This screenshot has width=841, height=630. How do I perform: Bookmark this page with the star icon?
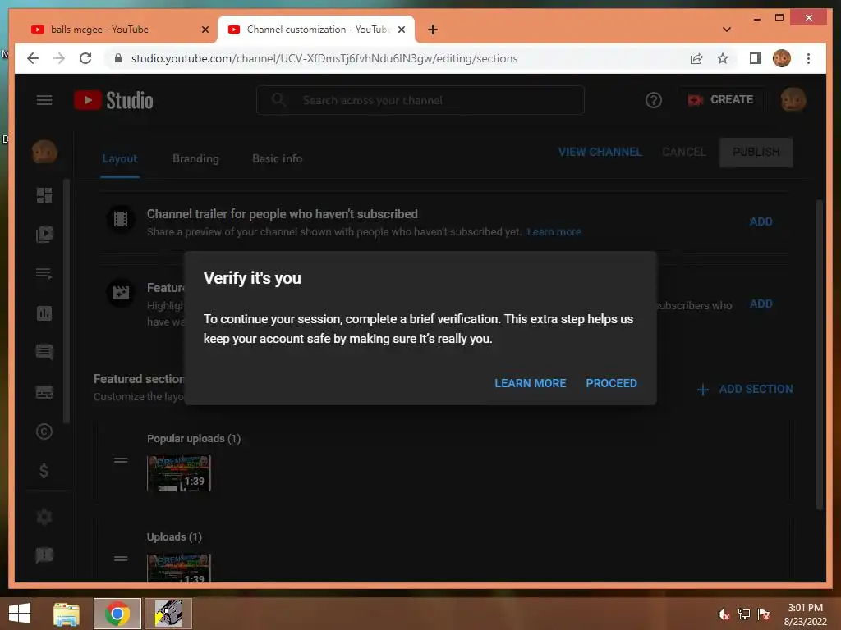[723, 58]
